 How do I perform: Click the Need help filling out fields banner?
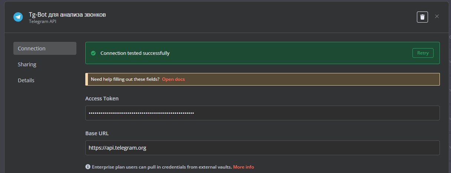click(x=263, y=79)
